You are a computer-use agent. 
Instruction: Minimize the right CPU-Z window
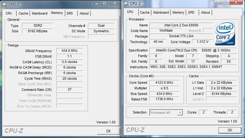pyautogui.click(x=218, y=2)
